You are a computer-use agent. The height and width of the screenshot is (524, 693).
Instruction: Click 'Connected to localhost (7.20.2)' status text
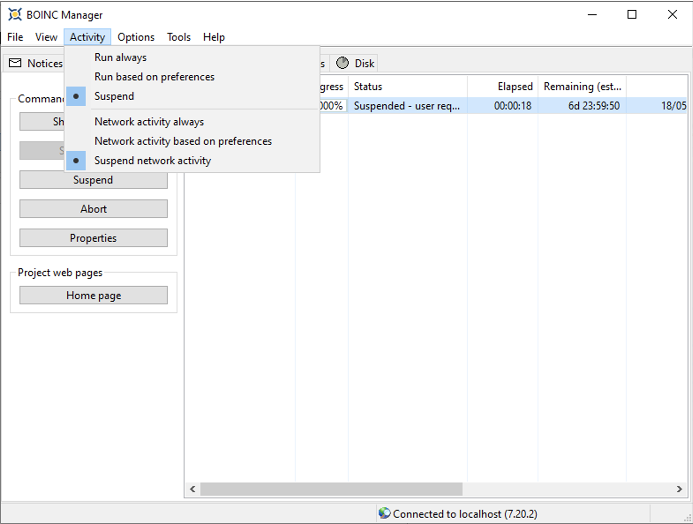465,514
